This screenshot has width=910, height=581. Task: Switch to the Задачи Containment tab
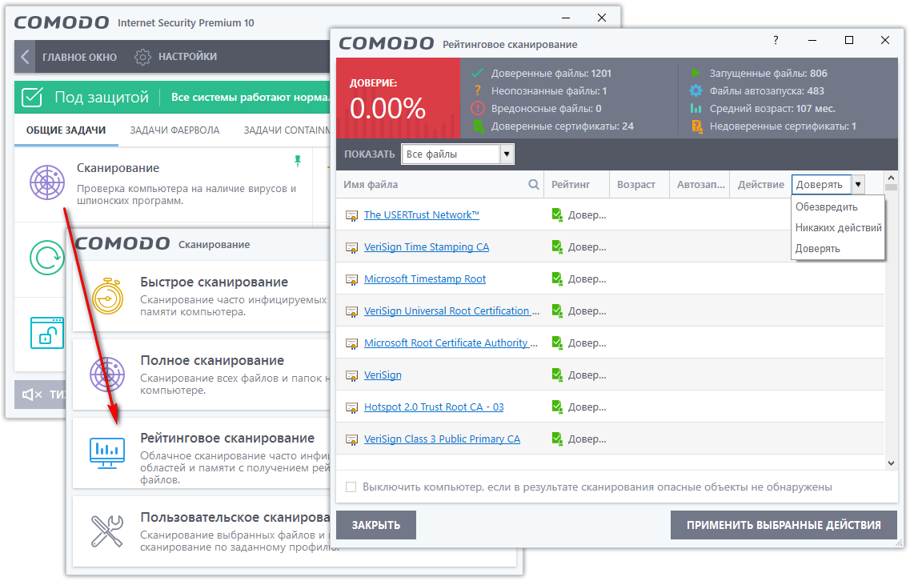click(287, 130)
